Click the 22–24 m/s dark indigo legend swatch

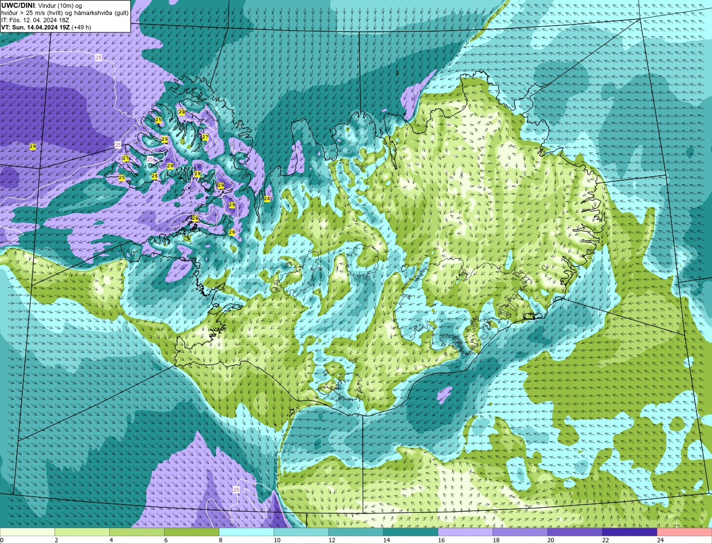click(630, 532)
